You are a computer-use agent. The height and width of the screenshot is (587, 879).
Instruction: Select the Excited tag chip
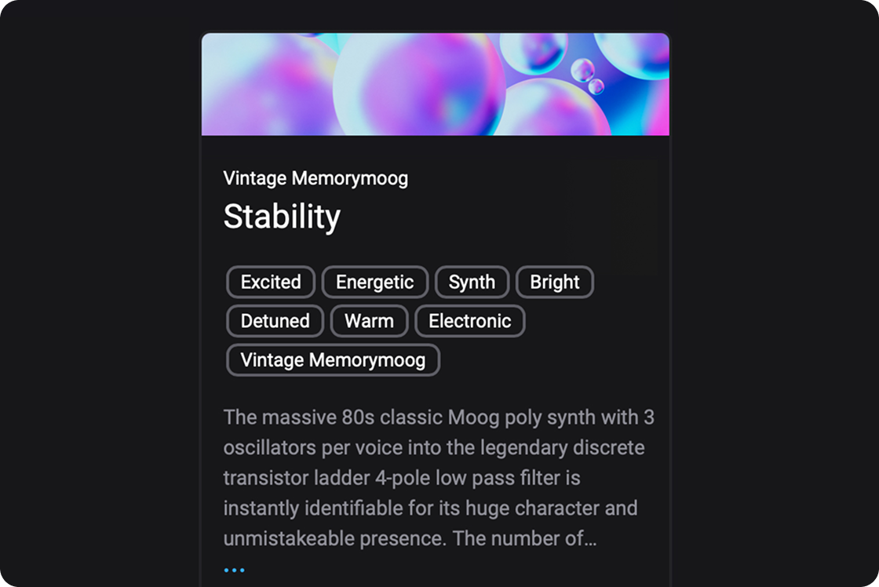[x=271, y=283]
